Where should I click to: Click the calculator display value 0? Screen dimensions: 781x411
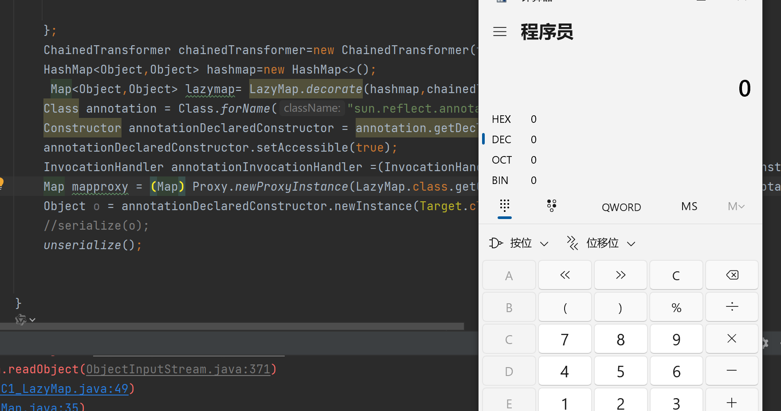point(745,88)
